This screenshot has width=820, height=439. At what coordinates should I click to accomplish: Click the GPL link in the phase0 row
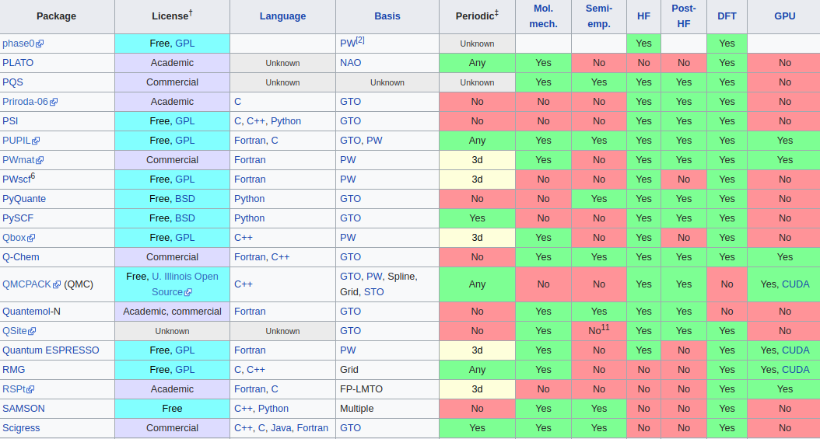click(x=184, y=44)
